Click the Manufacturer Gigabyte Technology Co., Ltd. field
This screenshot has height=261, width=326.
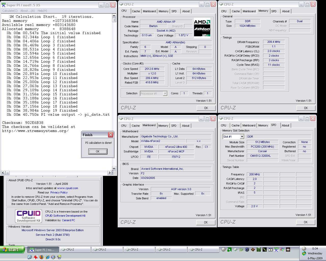176,136
